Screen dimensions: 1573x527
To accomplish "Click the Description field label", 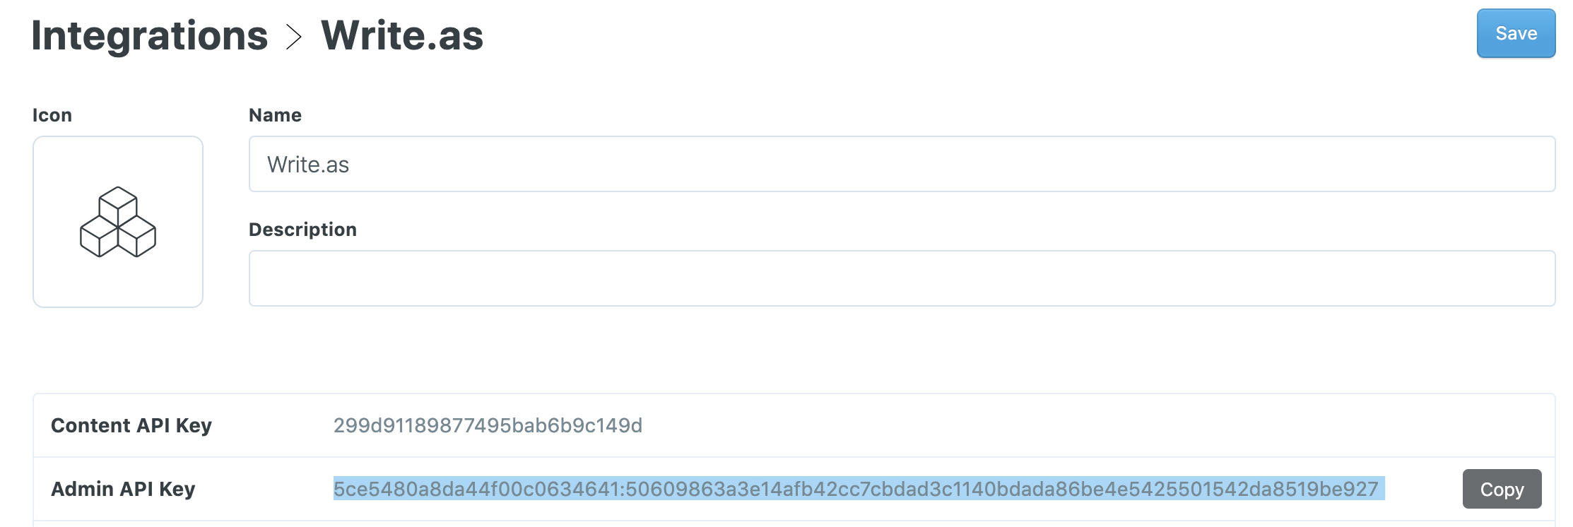I will pos(302,230).
